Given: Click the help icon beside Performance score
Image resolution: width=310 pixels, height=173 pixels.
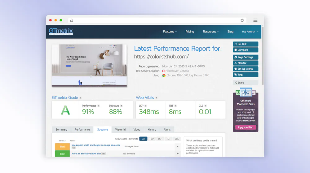Looking at the screenshot, I should point(99,106).
